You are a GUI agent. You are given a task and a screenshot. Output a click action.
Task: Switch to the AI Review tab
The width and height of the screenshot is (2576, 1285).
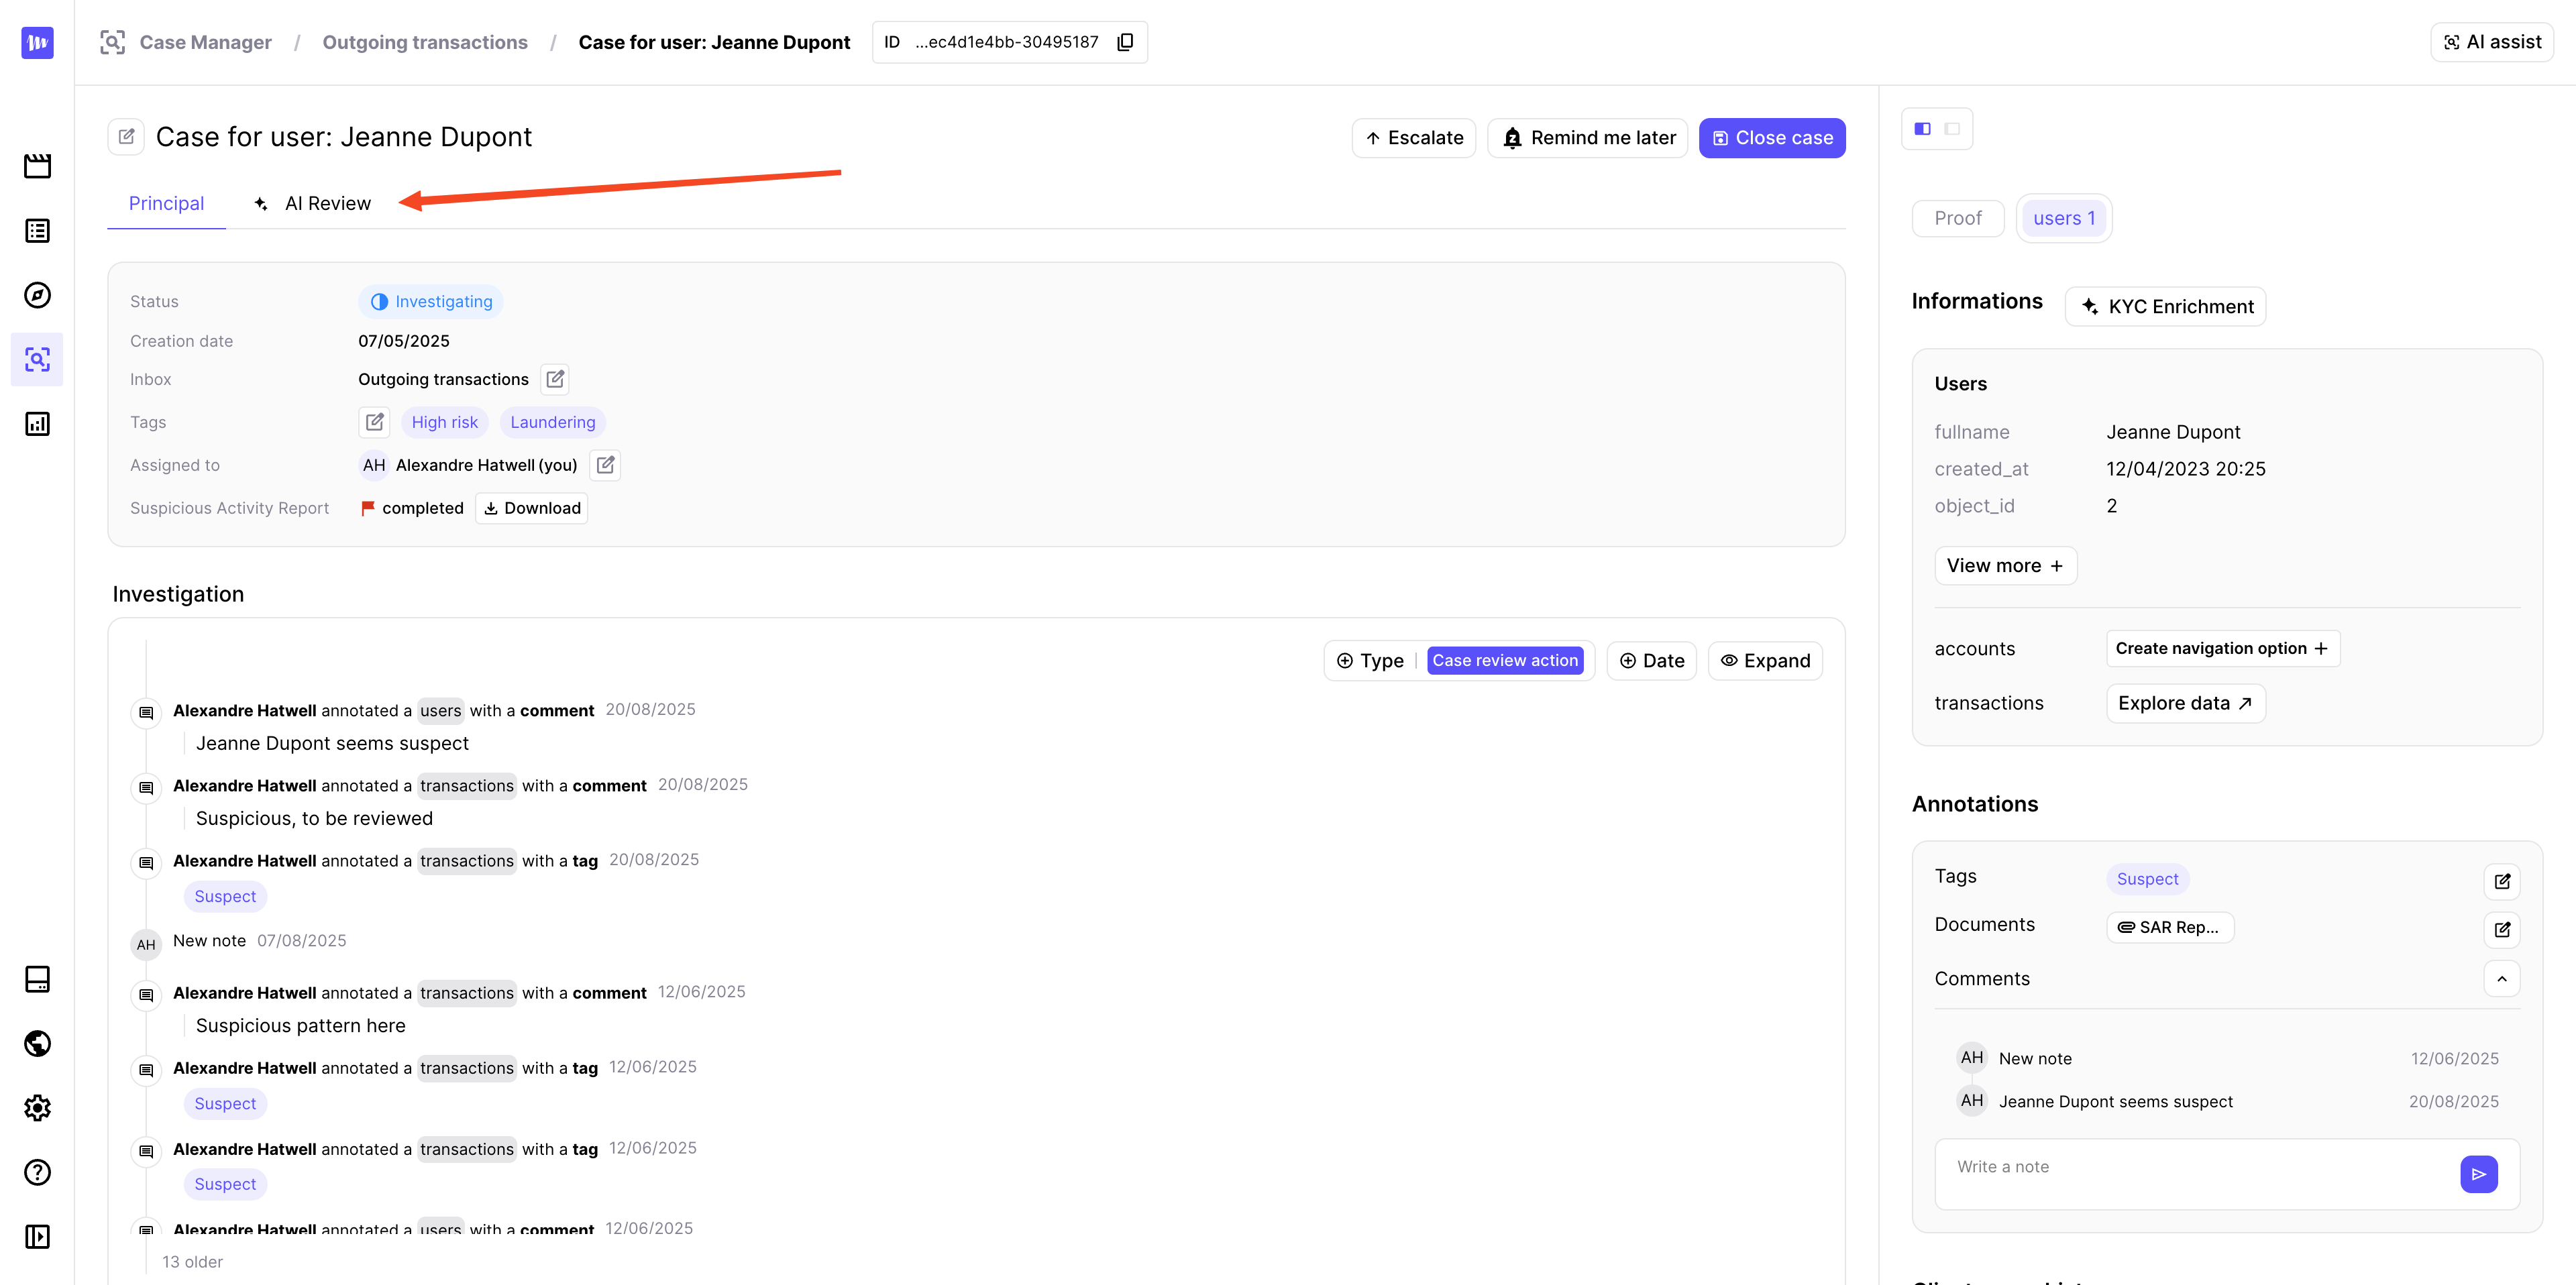[x=313, y=204]
